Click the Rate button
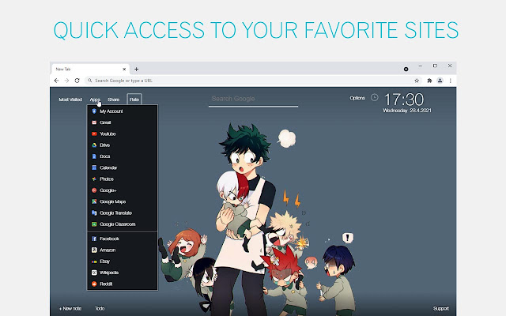This screenshot has height=316, width=506. 134,100
